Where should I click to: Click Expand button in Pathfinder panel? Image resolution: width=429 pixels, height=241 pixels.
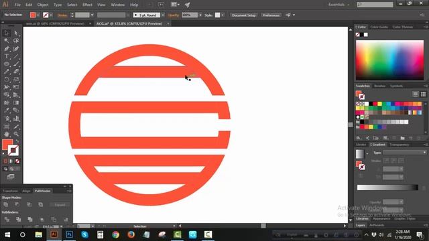click(x=60, y=205)
